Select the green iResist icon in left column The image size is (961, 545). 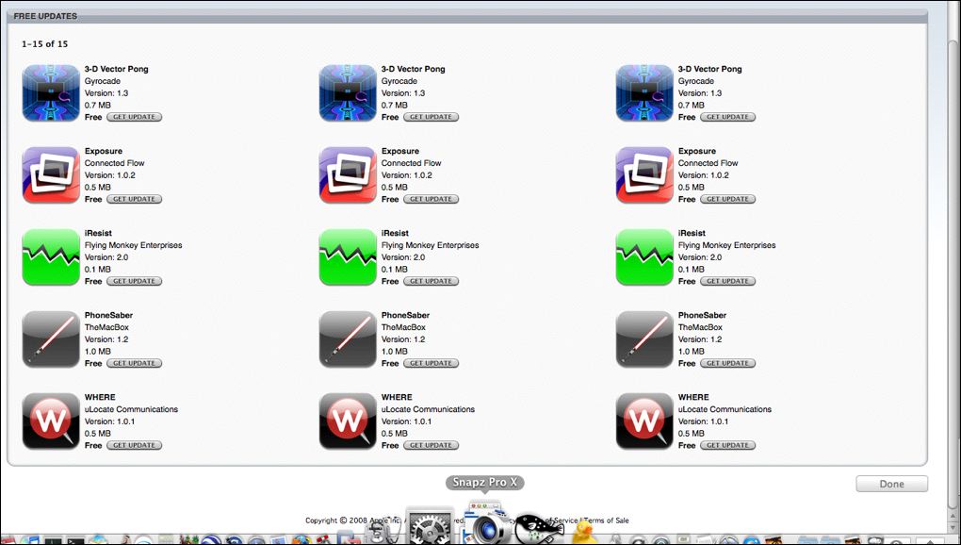point(51,257)
